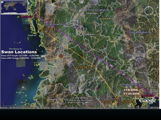Click the Daejeon city marker
The height and width of the screenshot is (120, 161).
click(x=82, y=33)
